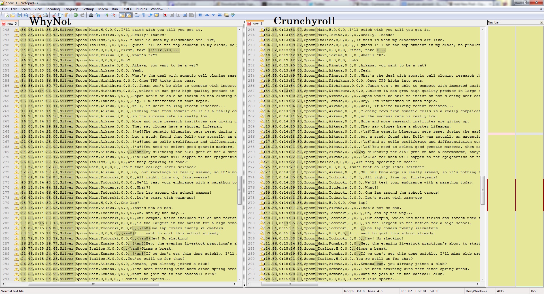
Task: Click the macro Playback icon
Action: tap(178, 15)
